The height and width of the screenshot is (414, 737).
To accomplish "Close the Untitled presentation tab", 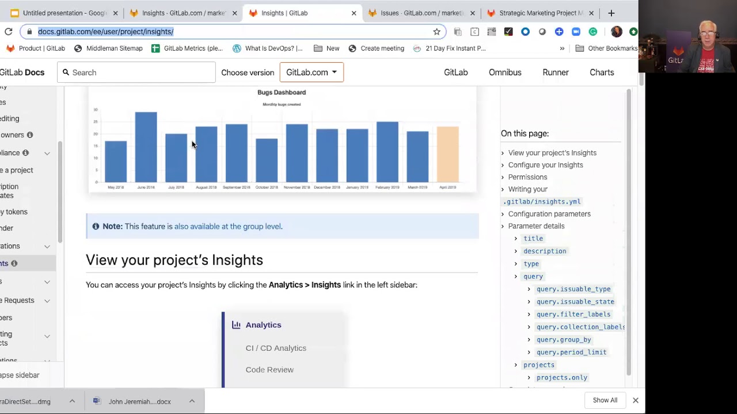I will pyautogui.click(x=115, y=13).
